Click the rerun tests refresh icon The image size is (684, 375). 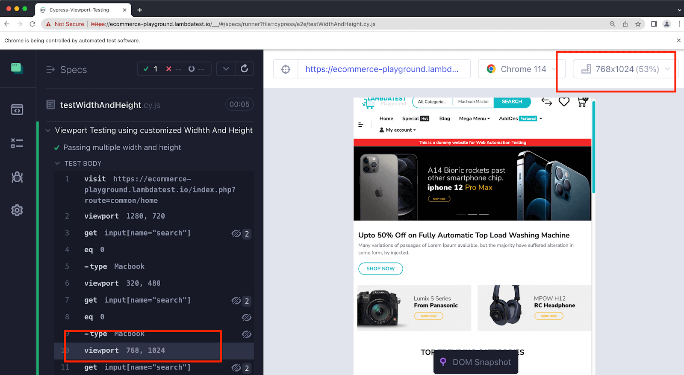click(x=244, y=69)
